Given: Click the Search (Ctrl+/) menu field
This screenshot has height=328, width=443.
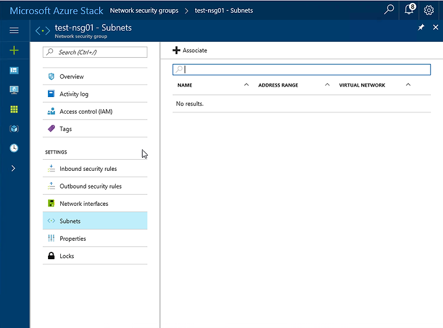Looking at the screenshot, I should pyautogui.click(x=95, y=52).
